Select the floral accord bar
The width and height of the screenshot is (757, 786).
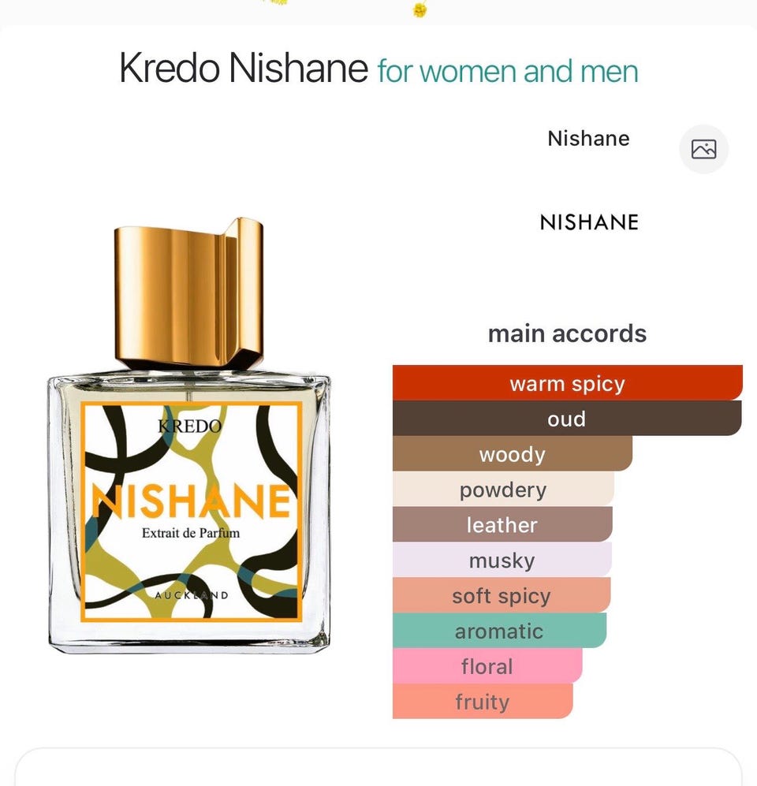[487, 665]
